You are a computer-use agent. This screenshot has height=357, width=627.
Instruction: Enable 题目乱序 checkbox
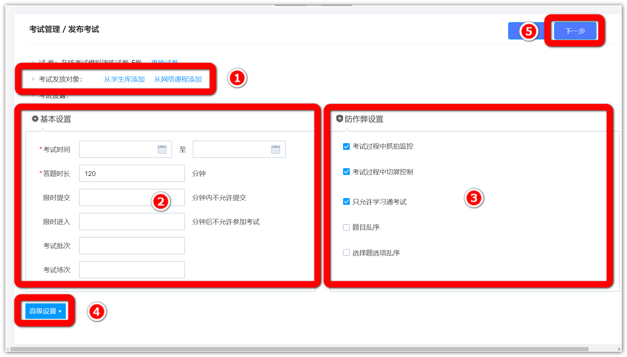point(346,227)
